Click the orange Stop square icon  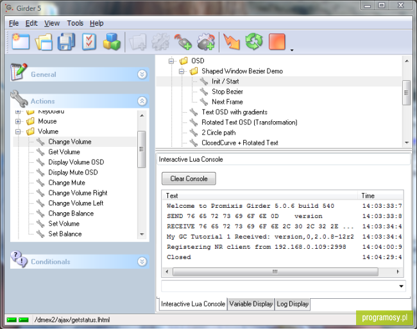coord(277,42)
